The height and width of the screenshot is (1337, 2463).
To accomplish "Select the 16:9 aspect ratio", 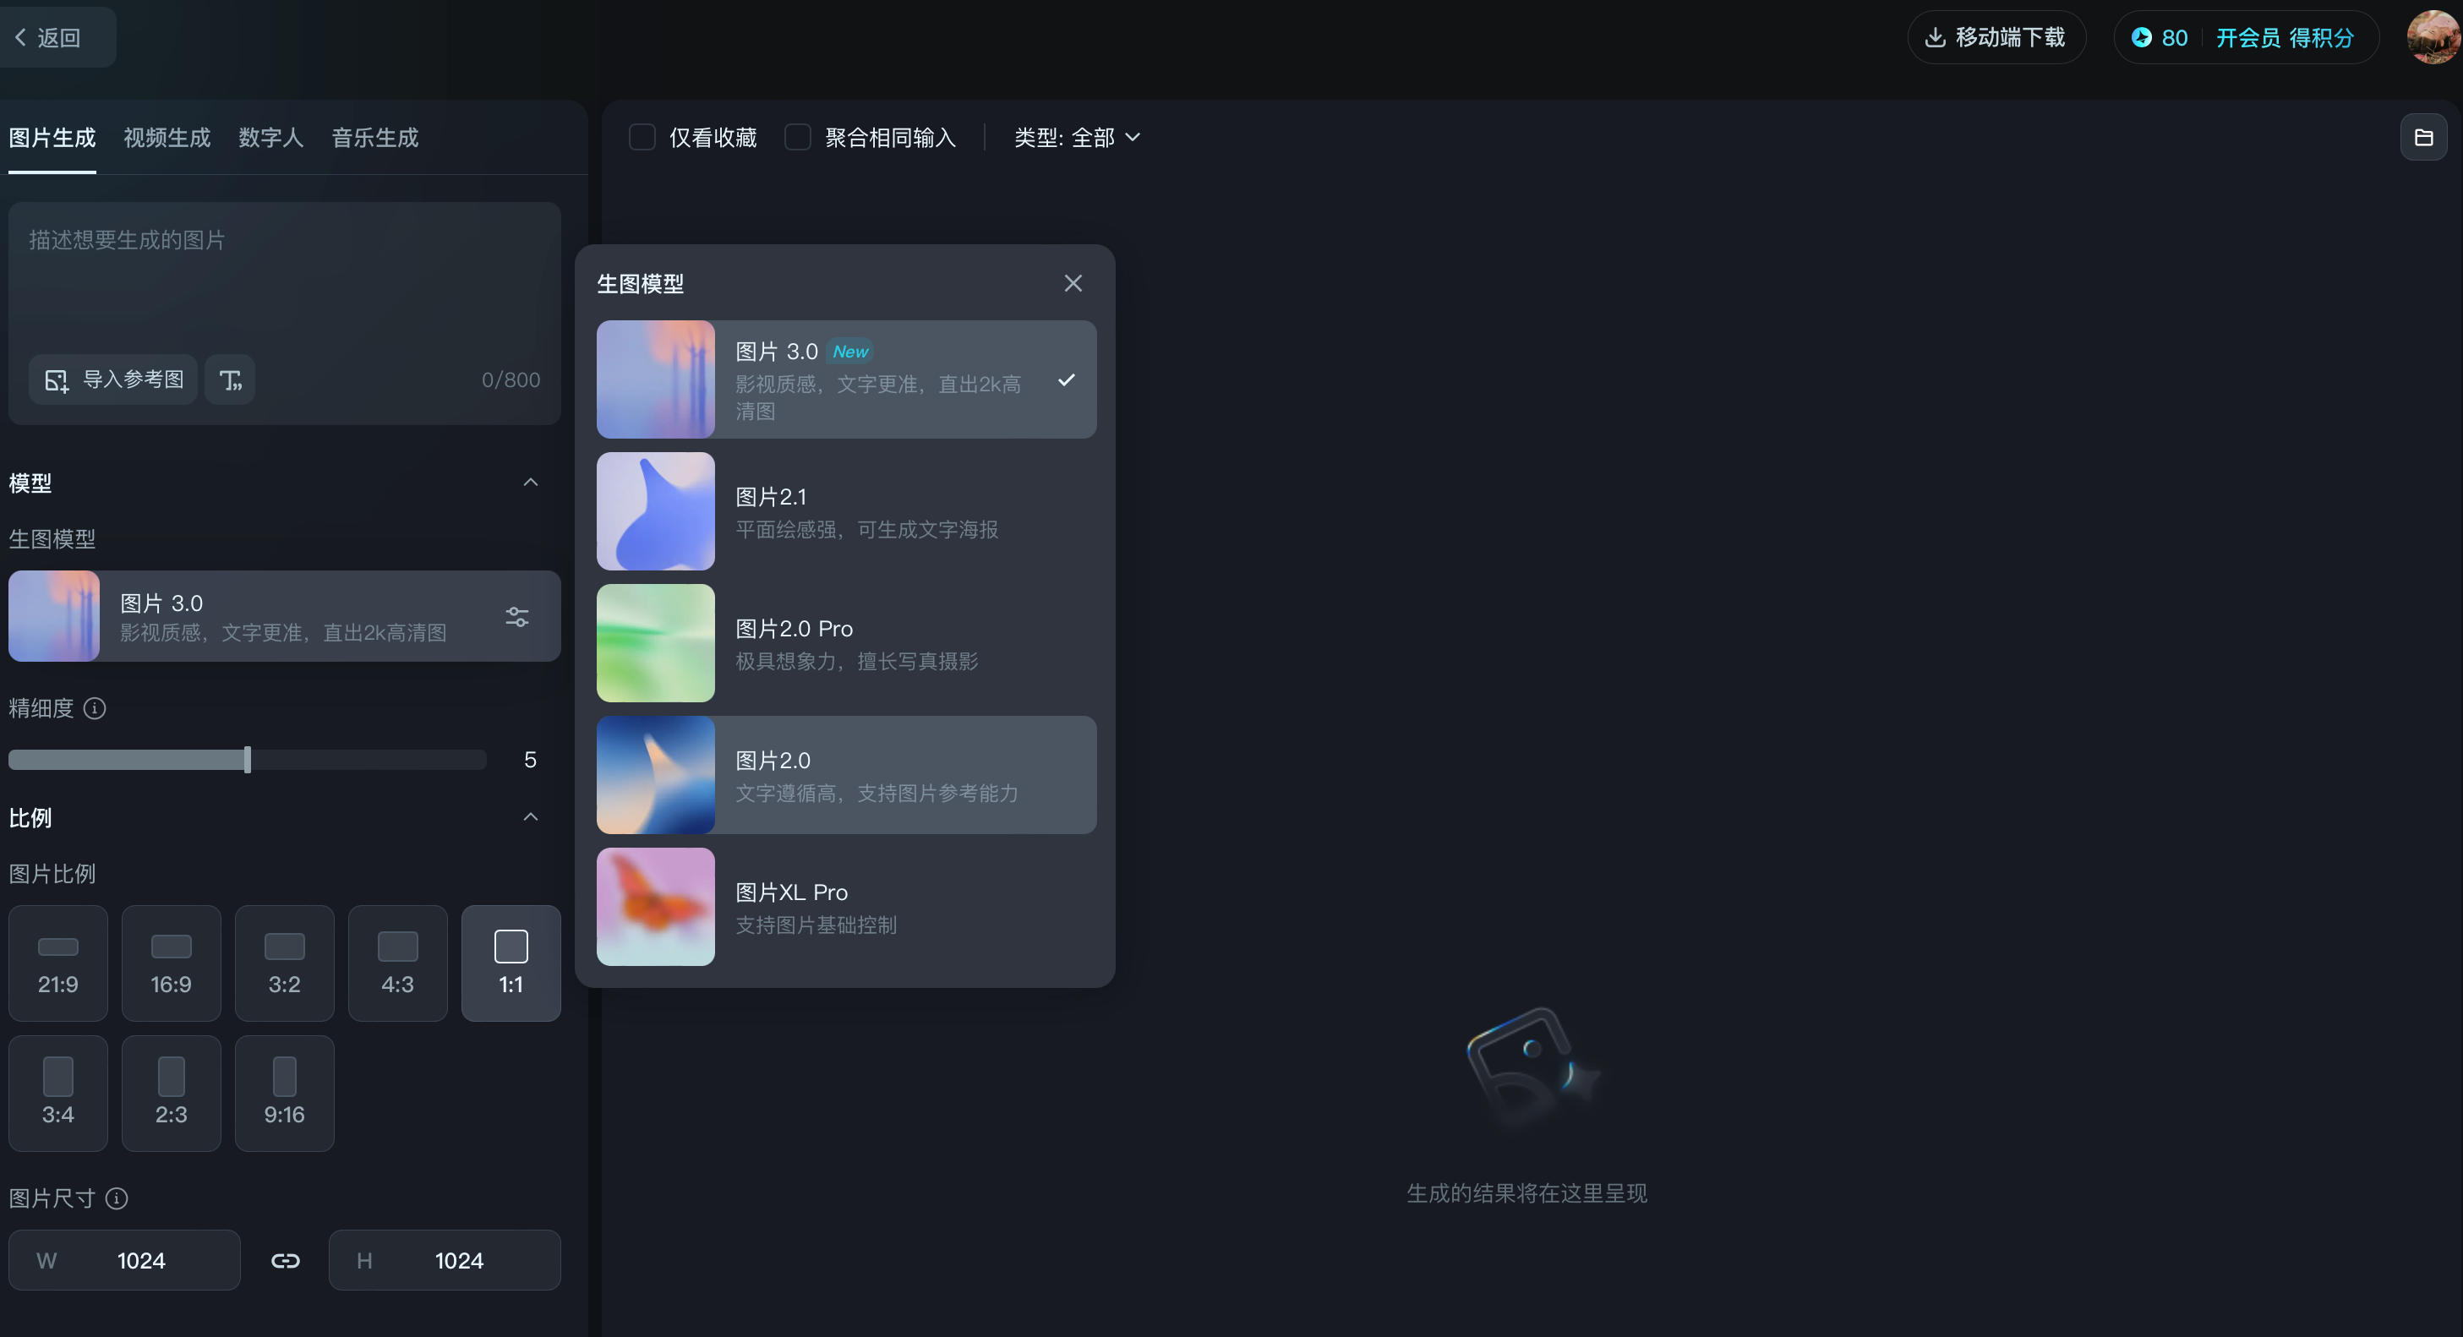I will [171, 963].
